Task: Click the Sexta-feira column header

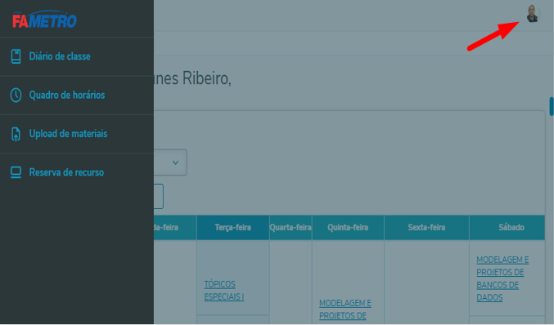Action: [x=426, y=227]
